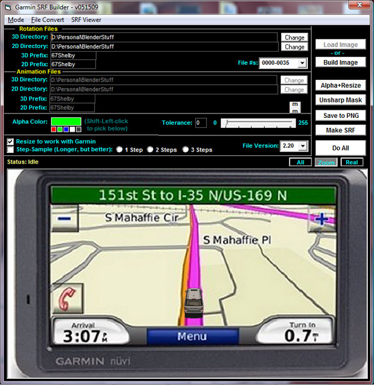The width and height of the screenshot is (374, 385).
Task: Pick the small white color swatch
Action: (x=72, y=129)
